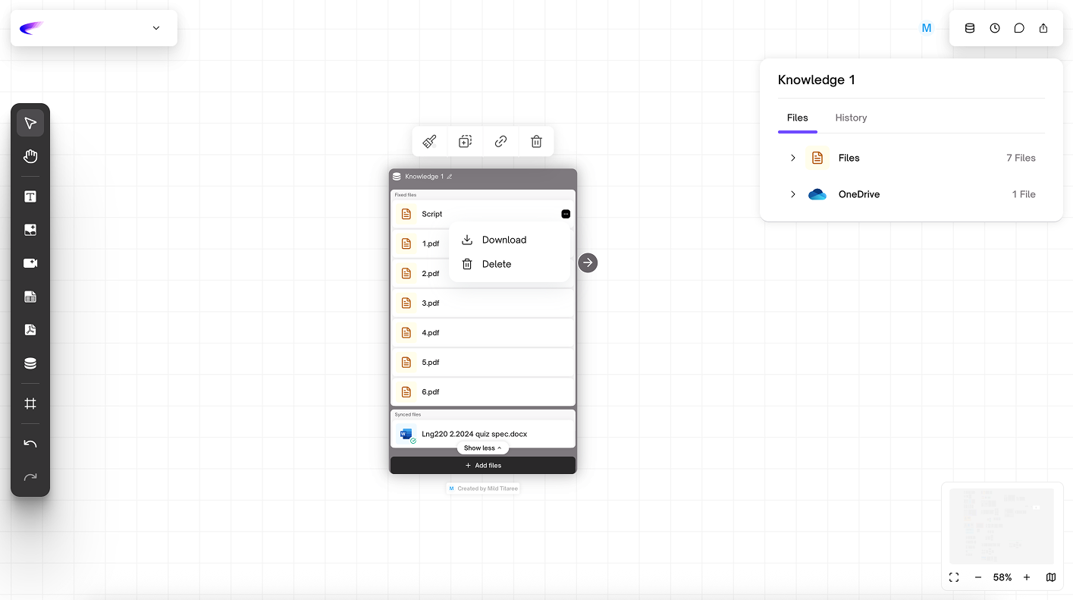1073x600 pixels.
Task: Expand the Files group in Knowledge panel
Action: pyautogui.click(x=793, y=158)
